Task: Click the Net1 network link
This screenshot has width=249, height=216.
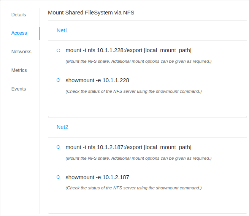Action: click(62, 30)
